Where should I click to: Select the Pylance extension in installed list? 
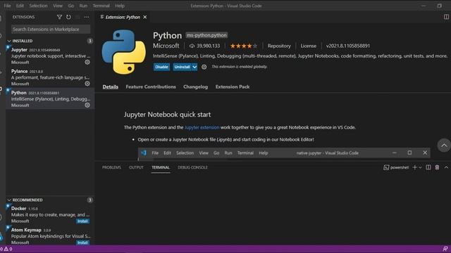tap(50, 77)
